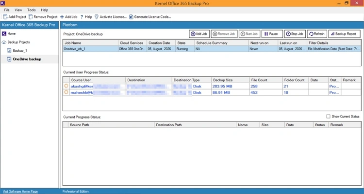The image size is (364, 194).
Task: Click the Never next-run cell
Action: pyautogui.click(x=263, y=49)
